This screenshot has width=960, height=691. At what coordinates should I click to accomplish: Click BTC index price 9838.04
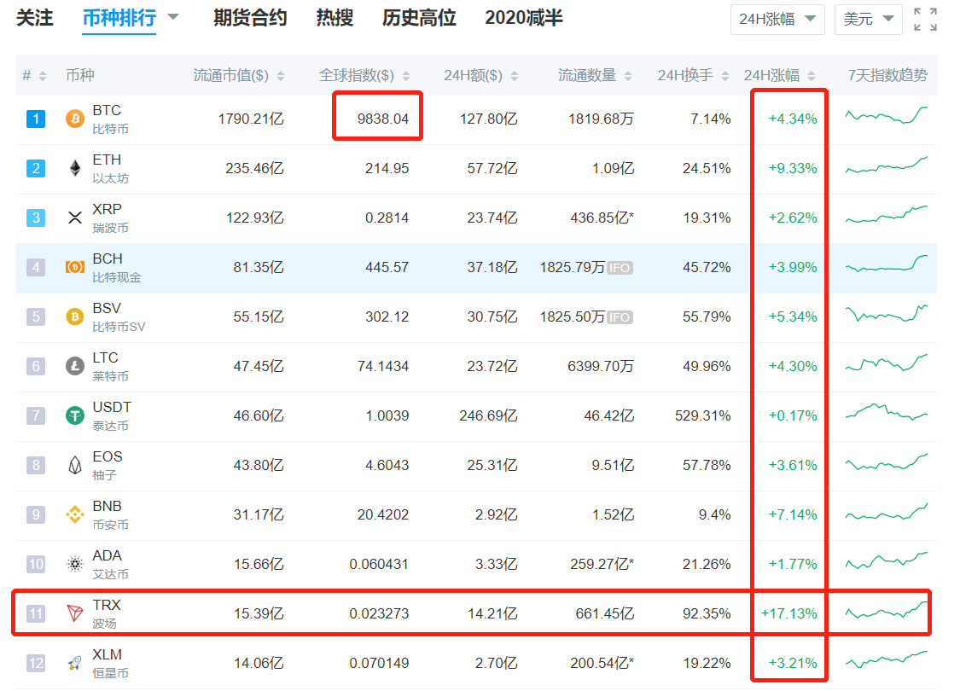click(x=382, y=119)
